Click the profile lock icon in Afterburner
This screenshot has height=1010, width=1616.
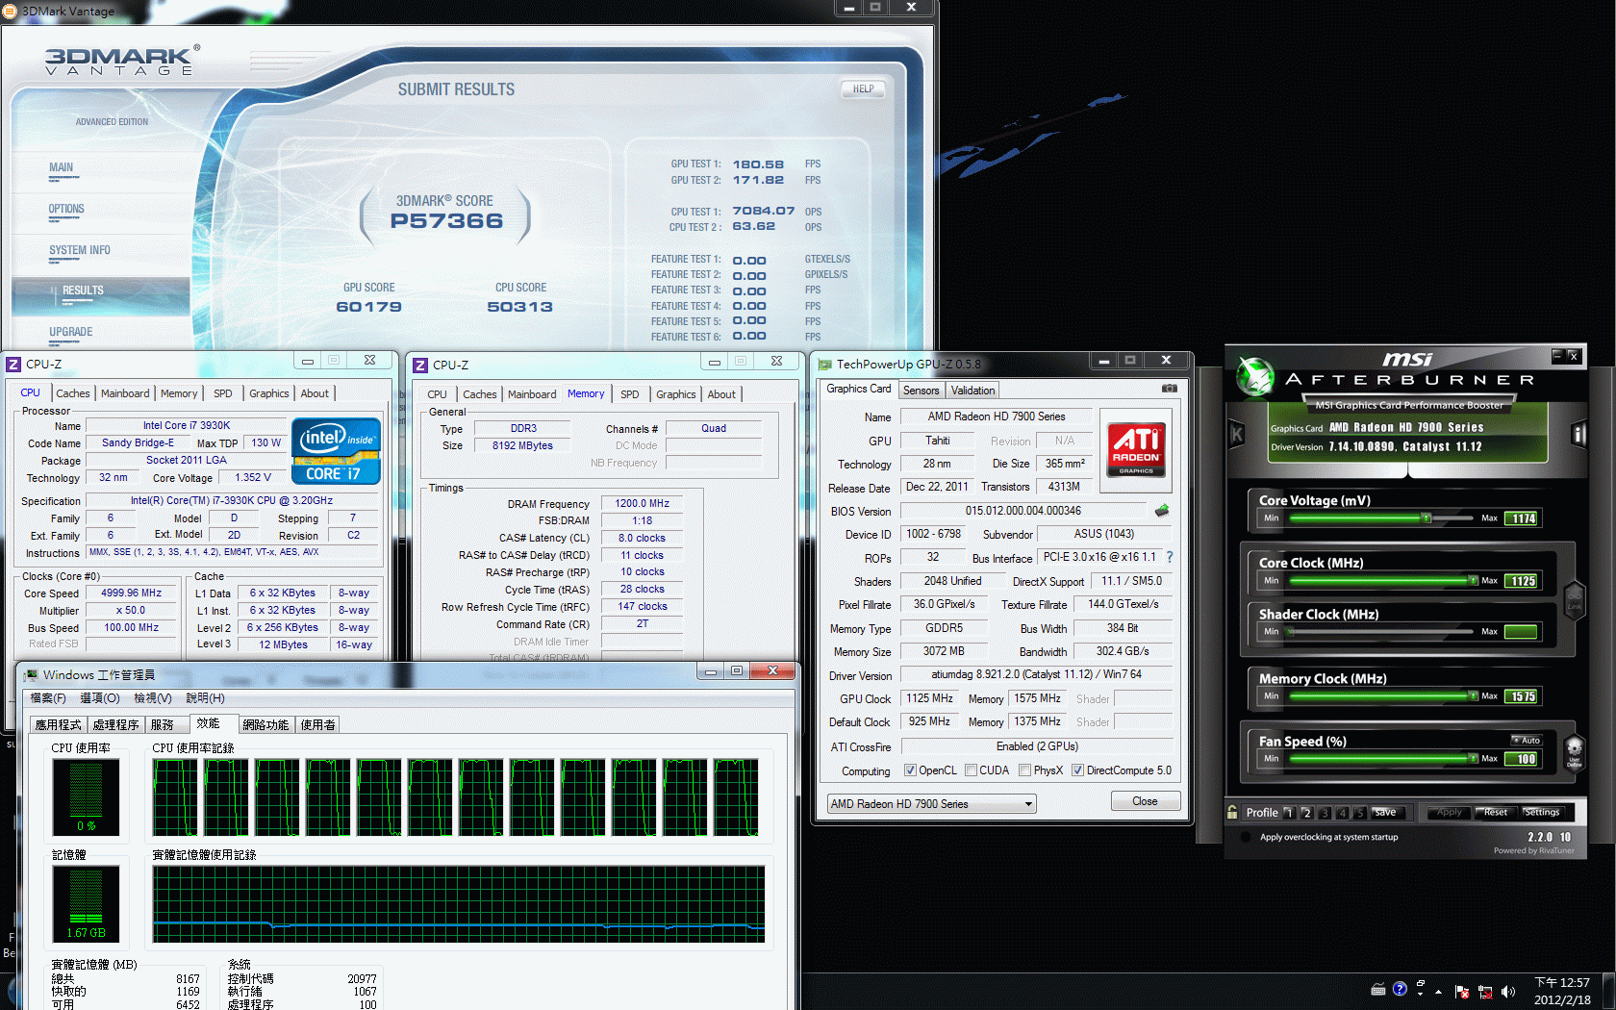pyautogui.click(x=1232, y=812)
